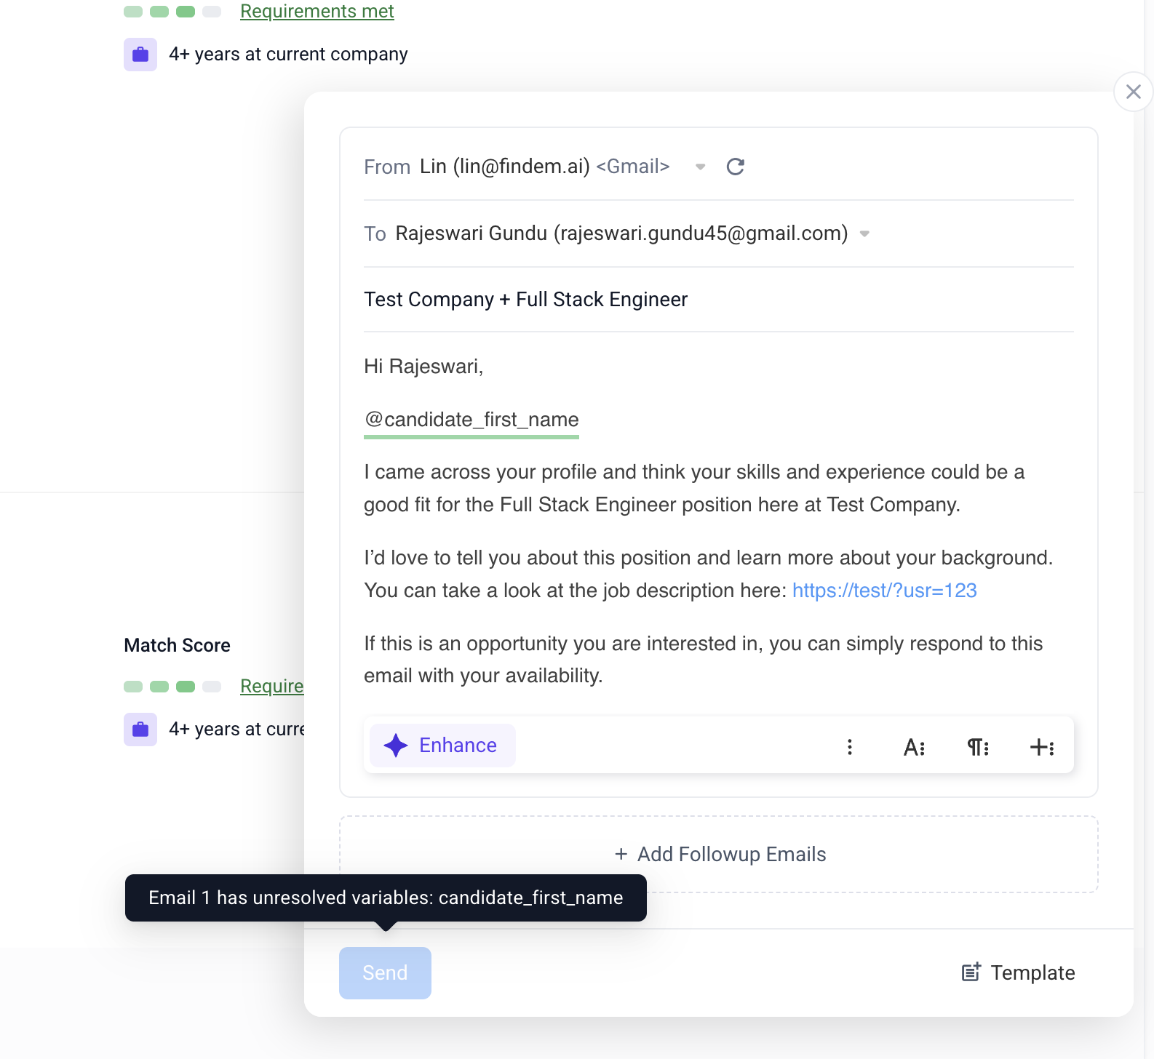Open the job description link https://test/?usr=123
The image size is (1154, 1059).
884,591
